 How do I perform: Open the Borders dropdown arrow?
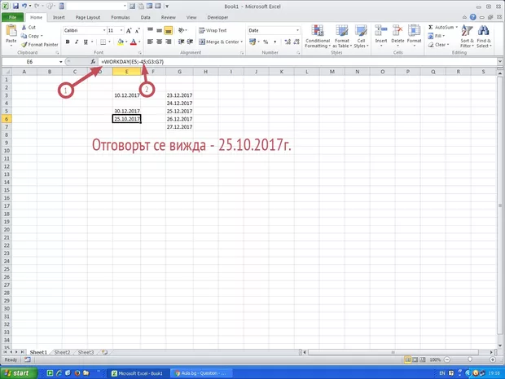pos(109,42)
